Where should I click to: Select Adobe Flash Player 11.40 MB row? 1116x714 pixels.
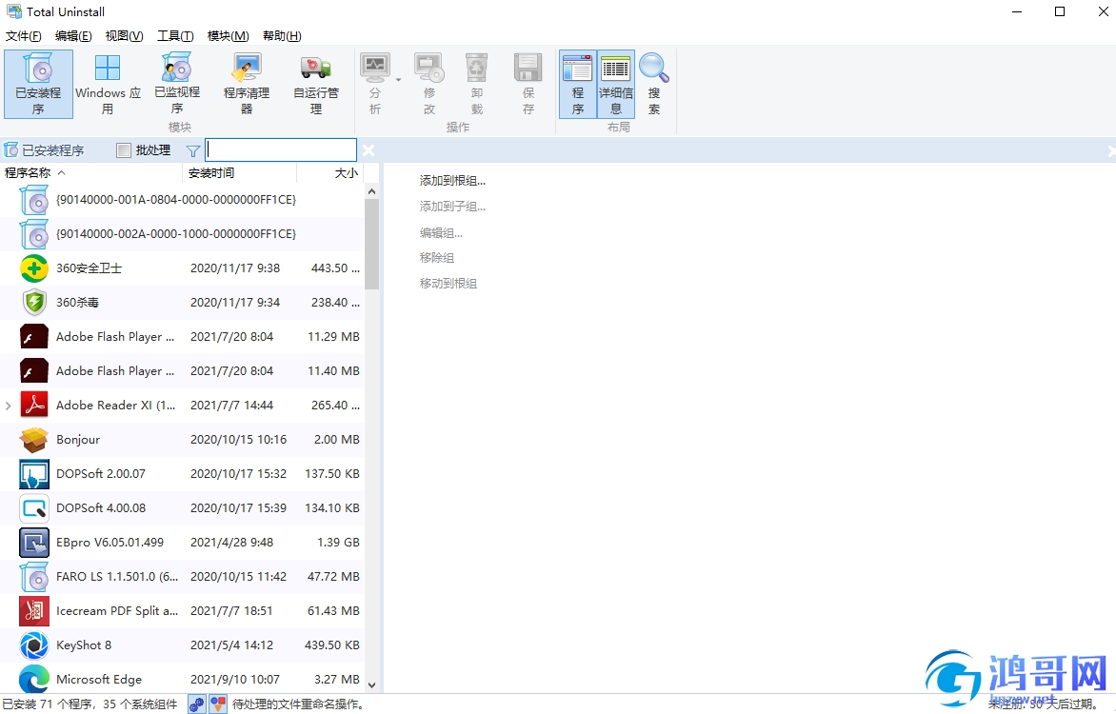(182, 371)
